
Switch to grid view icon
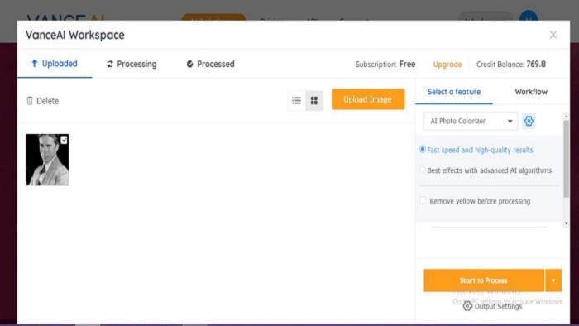point(314,100)
